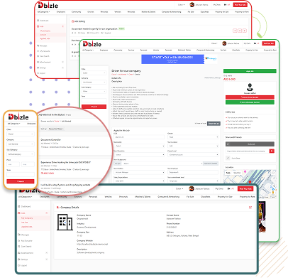Click the red copy-link icon beside the share URL

272,151
